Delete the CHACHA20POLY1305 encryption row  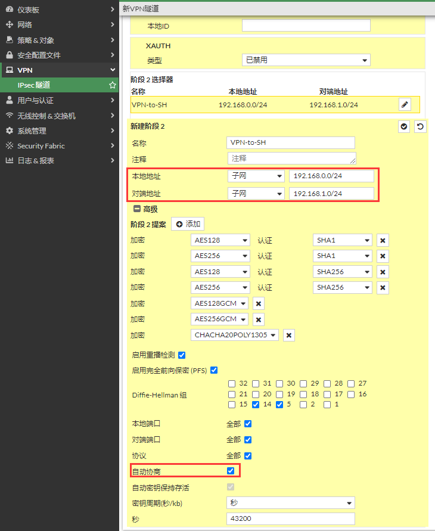point(289,335)
